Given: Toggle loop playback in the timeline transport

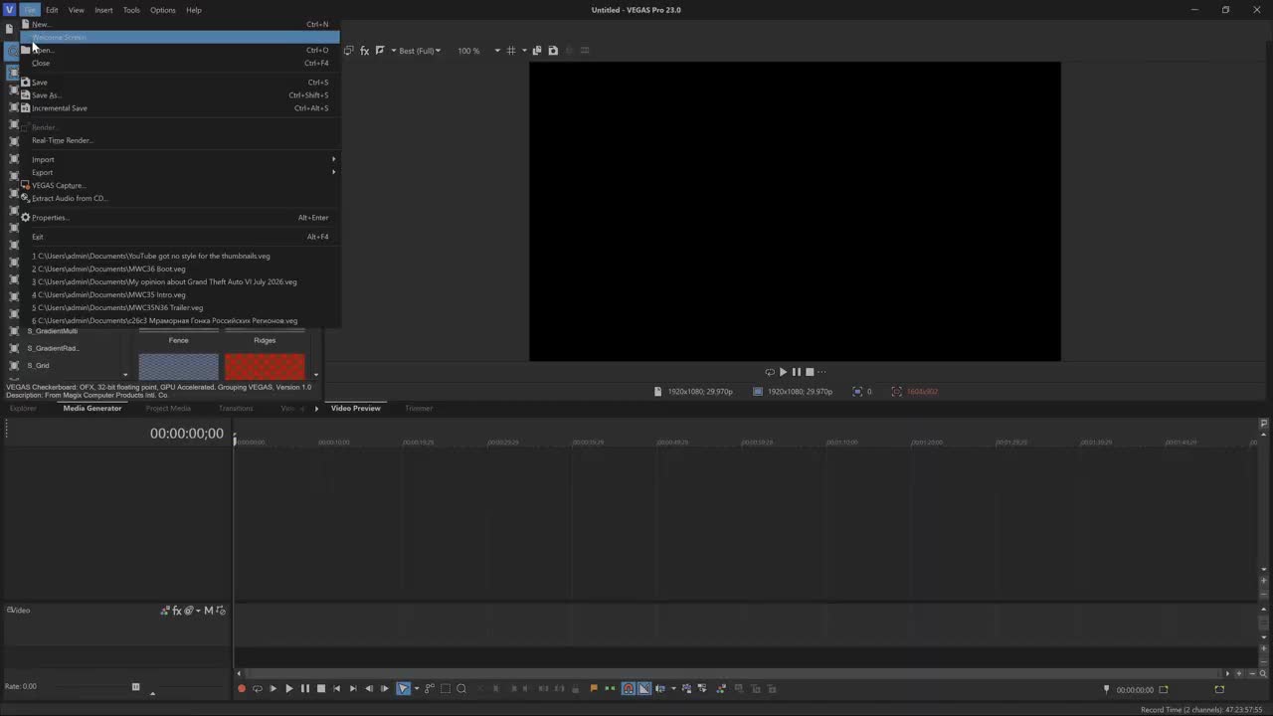Looking at the screenshot, I should 258,688.
